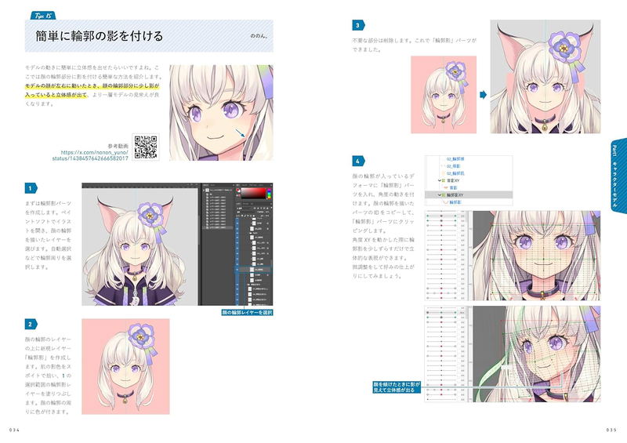The height and width of the screenshot is (443, 627).
Task: Click the title 簡単に輪郭の影を付ける
Action: pyautogui.click(x=100, y=36)
